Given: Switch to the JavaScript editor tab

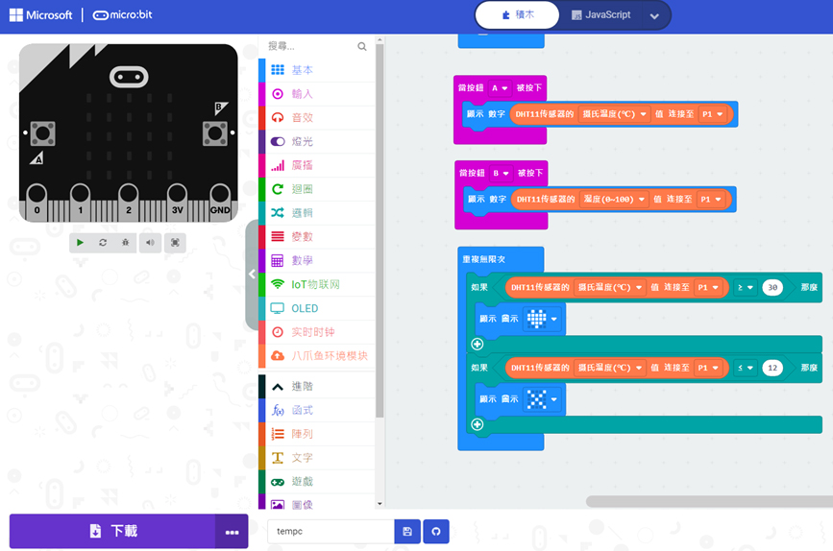Looking at the screenshot, I should (x=601, y=15).
